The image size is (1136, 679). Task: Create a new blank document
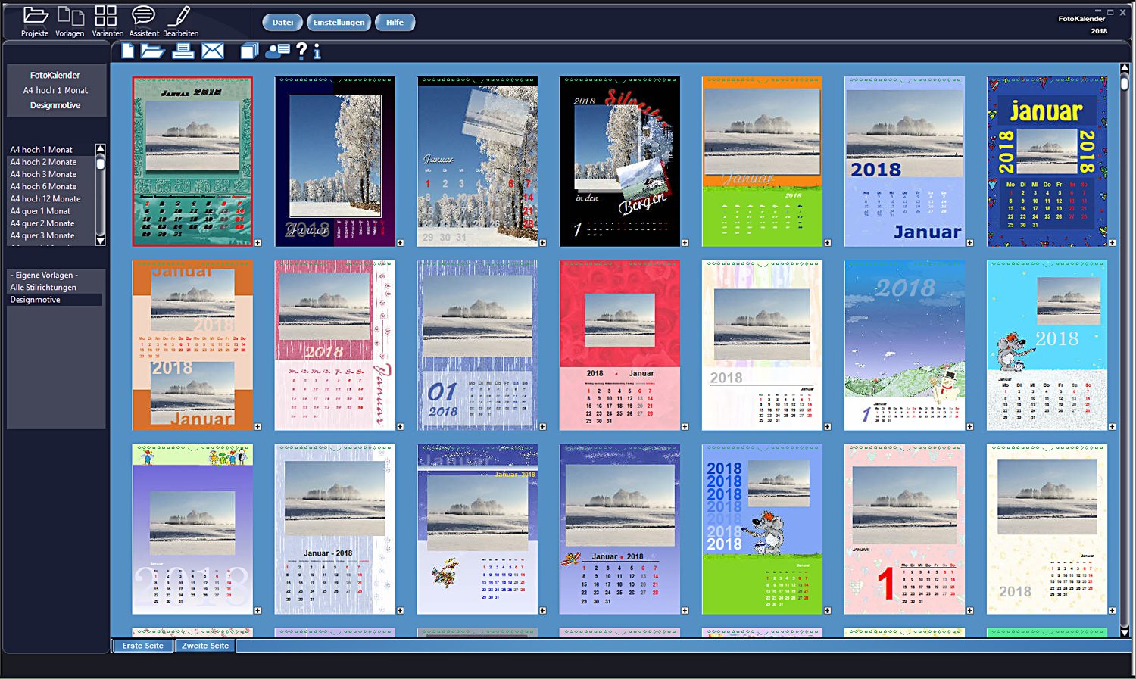(x=128, y=51)
